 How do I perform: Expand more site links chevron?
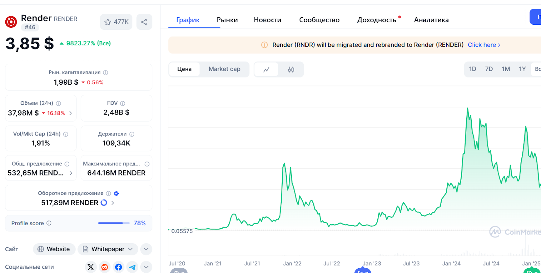146,249
